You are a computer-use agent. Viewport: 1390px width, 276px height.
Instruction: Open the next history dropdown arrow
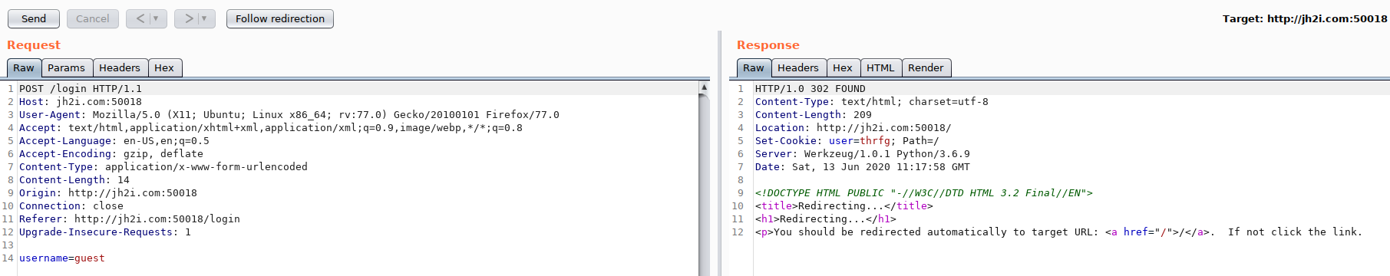[204, 18]
